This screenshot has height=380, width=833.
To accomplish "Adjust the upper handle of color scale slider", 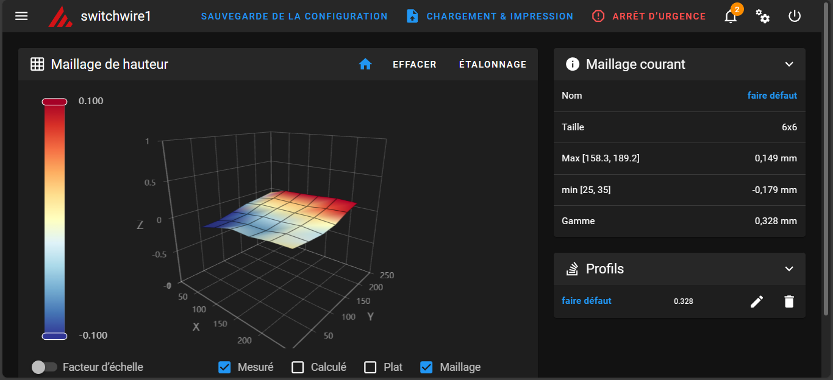I will (x=54, y=101).
